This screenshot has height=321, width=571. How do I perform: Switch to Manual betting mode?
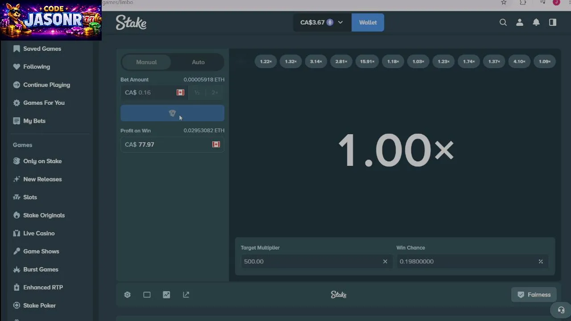(x=146, y=62)
